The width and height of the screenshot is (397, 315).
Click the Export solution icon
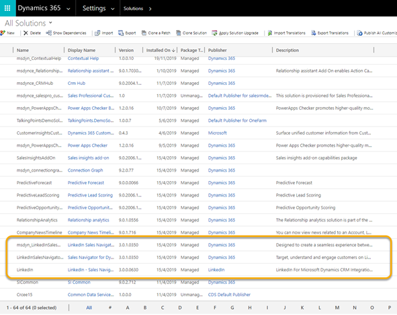point(121,33)
